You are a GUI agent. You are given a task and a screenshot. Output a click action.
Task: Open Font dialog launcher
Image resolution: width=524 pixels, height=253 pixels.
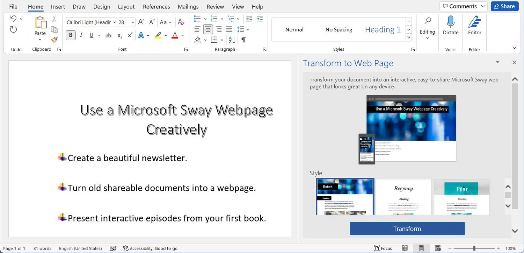point(186,50)
